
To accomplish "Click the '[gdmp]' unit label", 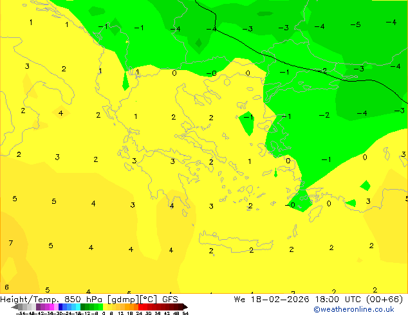I will tap(124, 300).
